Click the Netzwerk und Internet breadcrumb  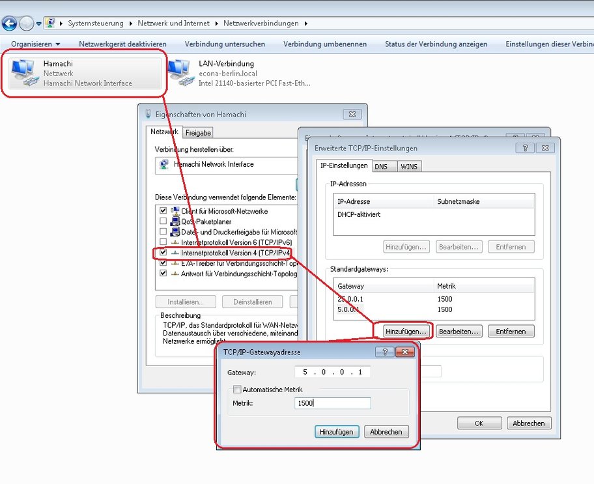(173, 23)
